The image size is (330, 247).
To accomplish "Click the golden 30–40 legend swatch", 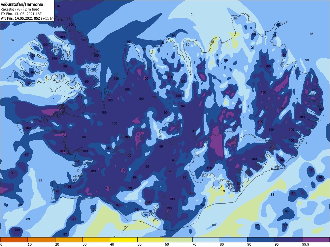I will tap(96, 240).
